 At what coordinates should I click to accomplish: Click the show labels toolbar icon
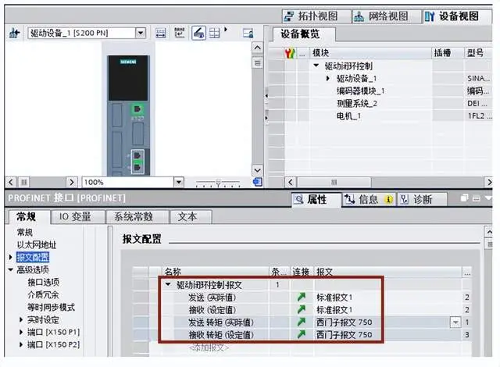click(180, 33)
